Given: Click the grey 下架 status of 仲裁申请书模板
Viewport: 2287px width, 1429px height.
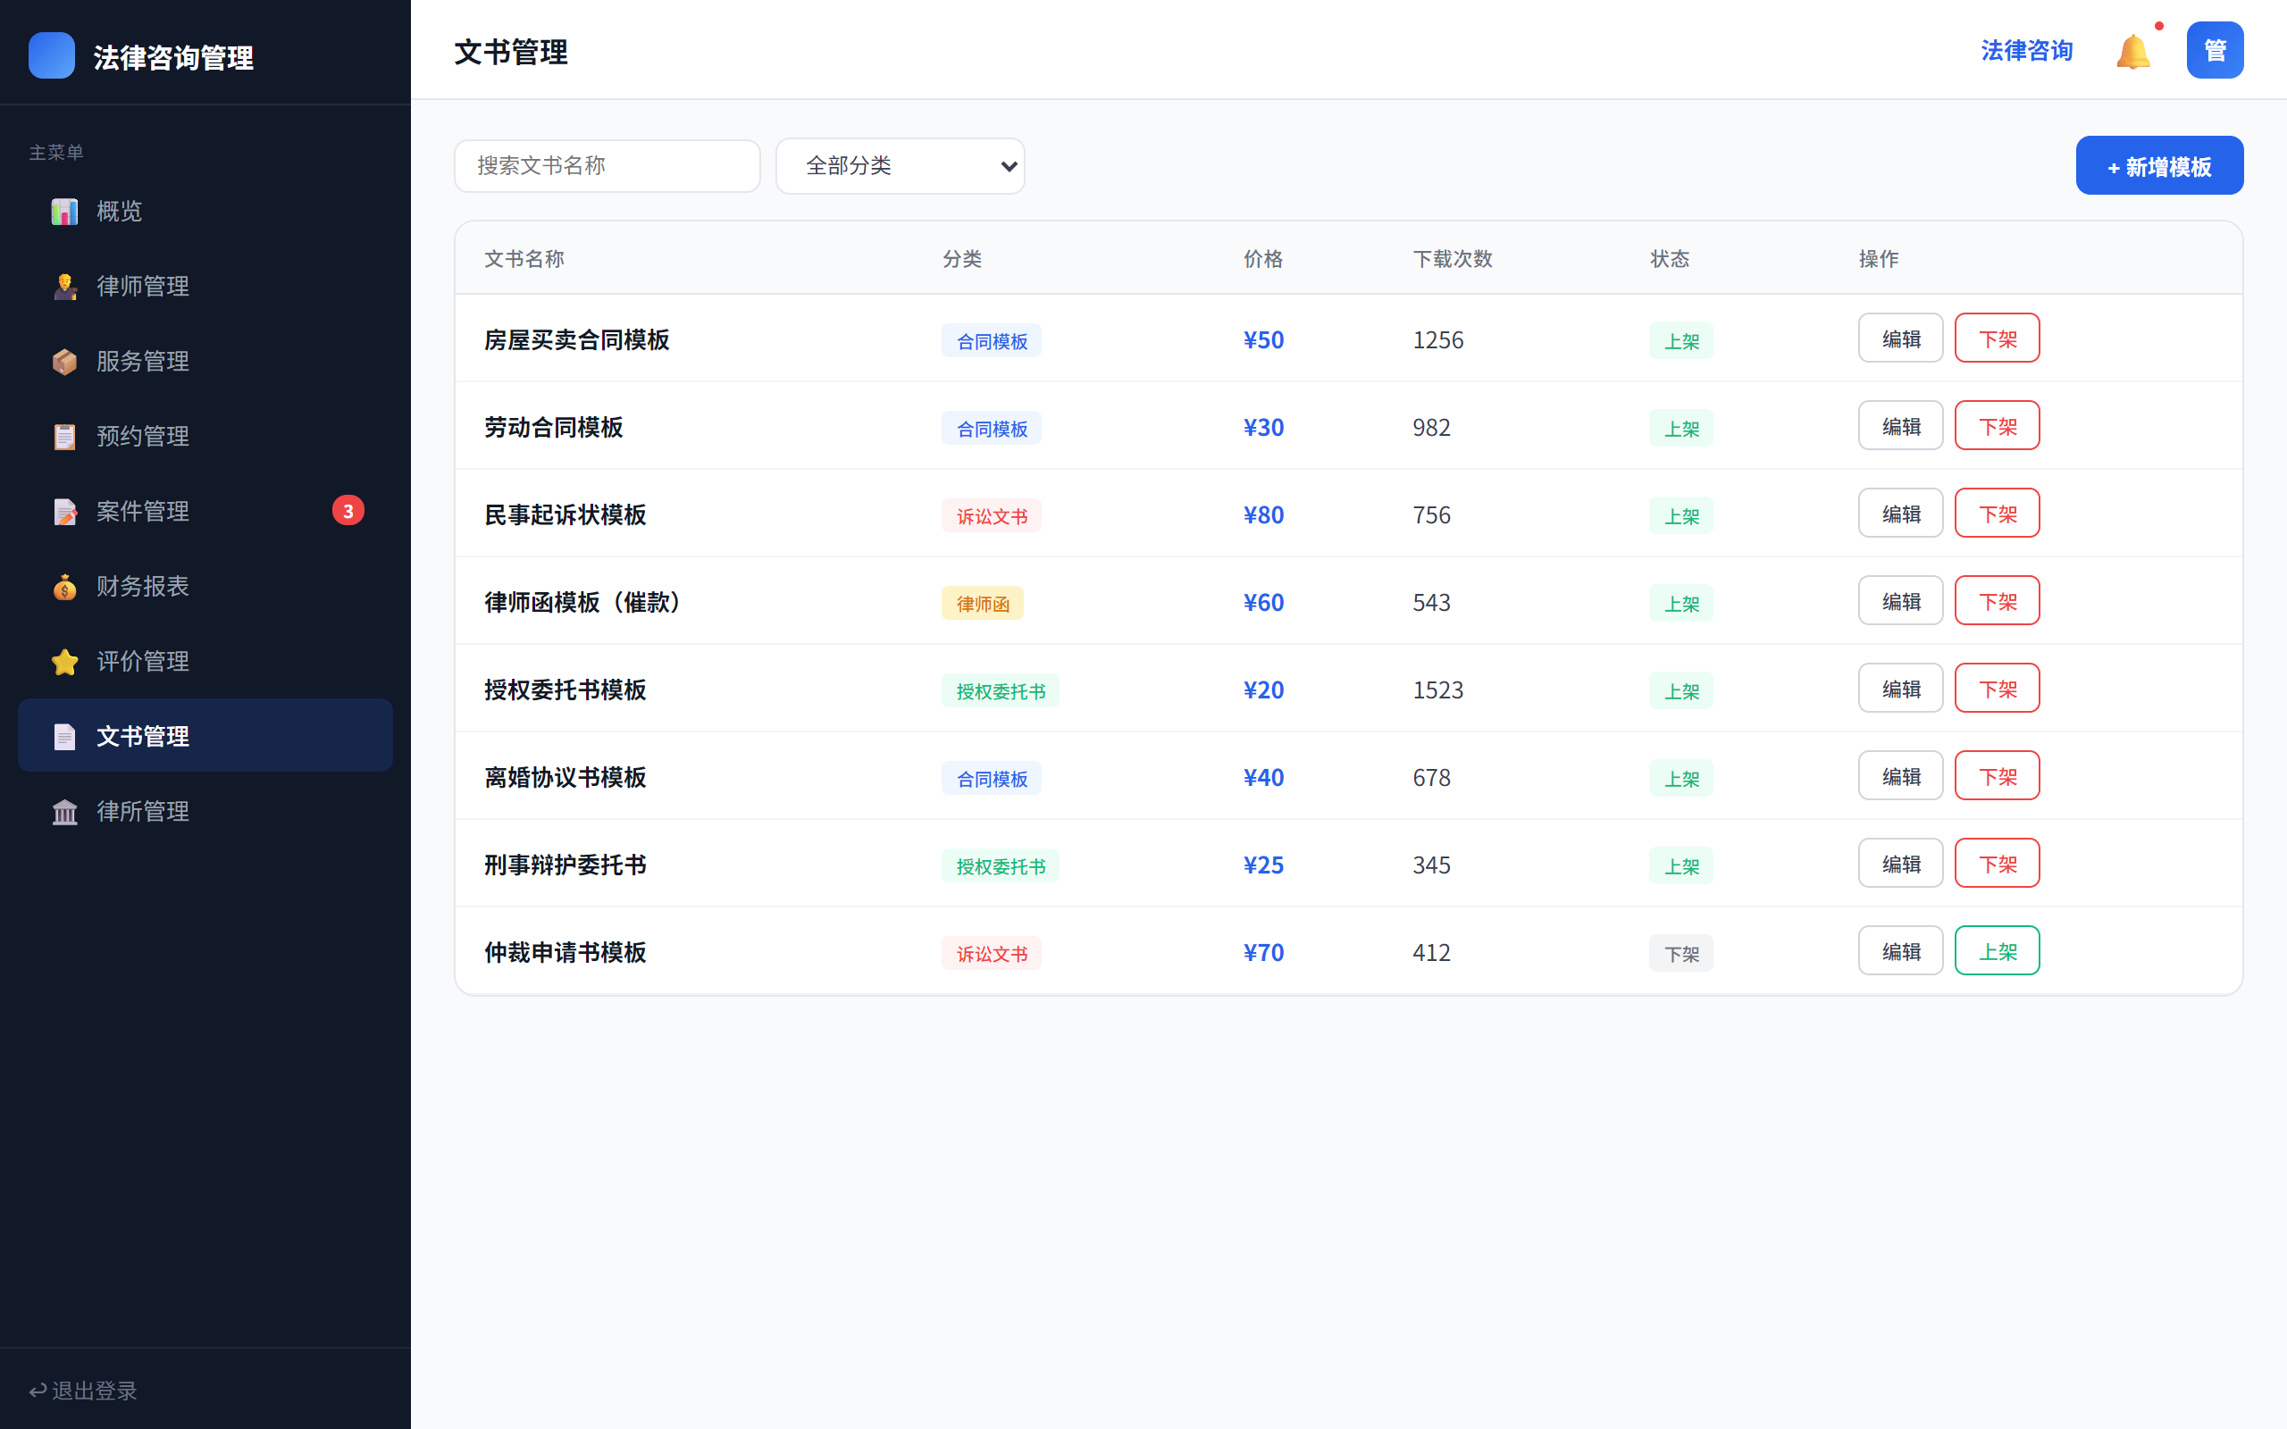Looking at the screenshot, I should pyautogui.click(x=1680, y=954).
